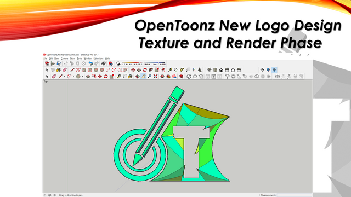Select the Freehand drawing tool
351x197 pixels.
pos(78,70)
